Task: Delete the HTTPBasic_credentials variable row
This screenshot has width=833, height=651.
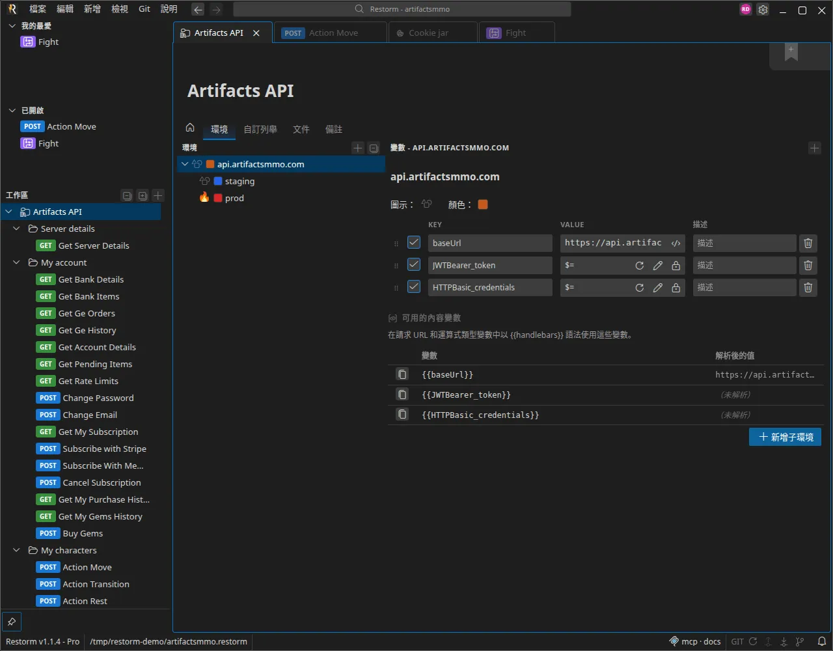Action: [808, 288]
